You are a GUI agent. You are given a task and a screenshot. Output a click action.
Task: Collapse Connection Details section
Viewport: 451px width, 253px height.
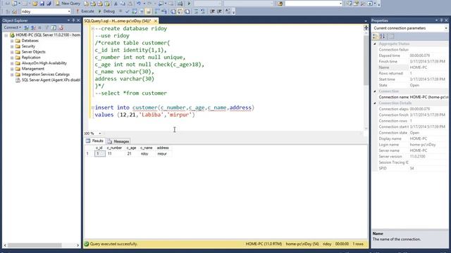tap(375, 103)
